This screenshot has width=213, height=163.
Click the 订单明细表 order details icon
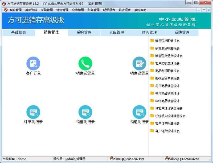click(33, 112)
